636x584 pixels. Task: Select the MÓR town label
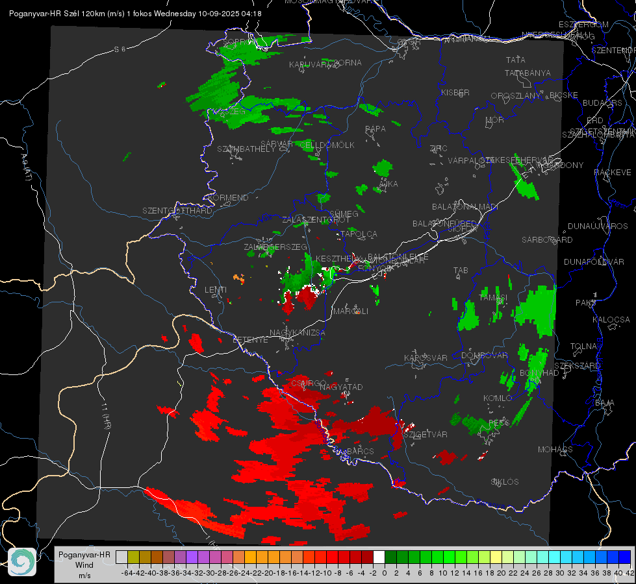[x=495, y=120]
